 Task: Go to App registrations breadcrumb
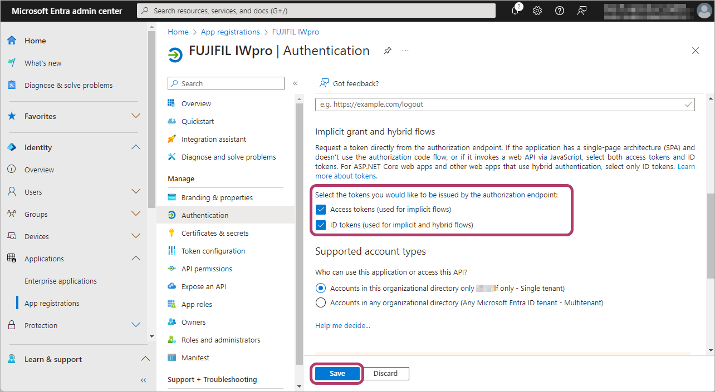(230, 32)
